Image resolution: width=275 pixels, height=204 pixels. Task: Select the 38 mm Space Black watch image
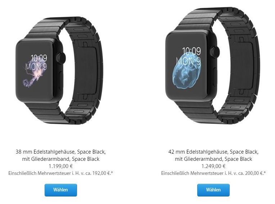point(59,71)
